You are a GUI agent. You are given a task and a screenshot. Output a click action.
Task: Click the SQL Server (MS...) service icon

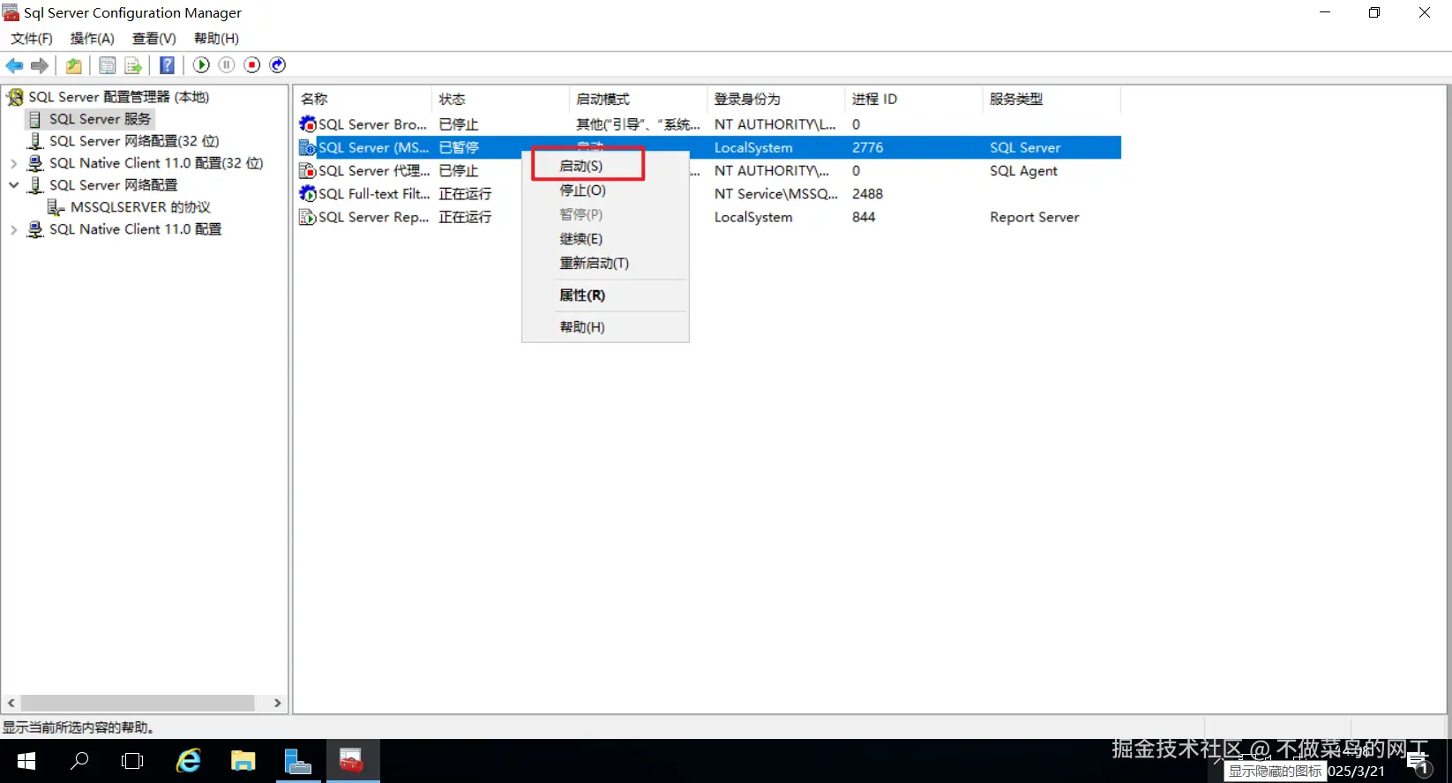(x=307, y=147)
